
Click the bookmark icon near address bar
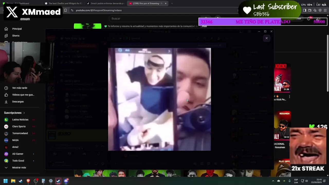coord(65,10)
